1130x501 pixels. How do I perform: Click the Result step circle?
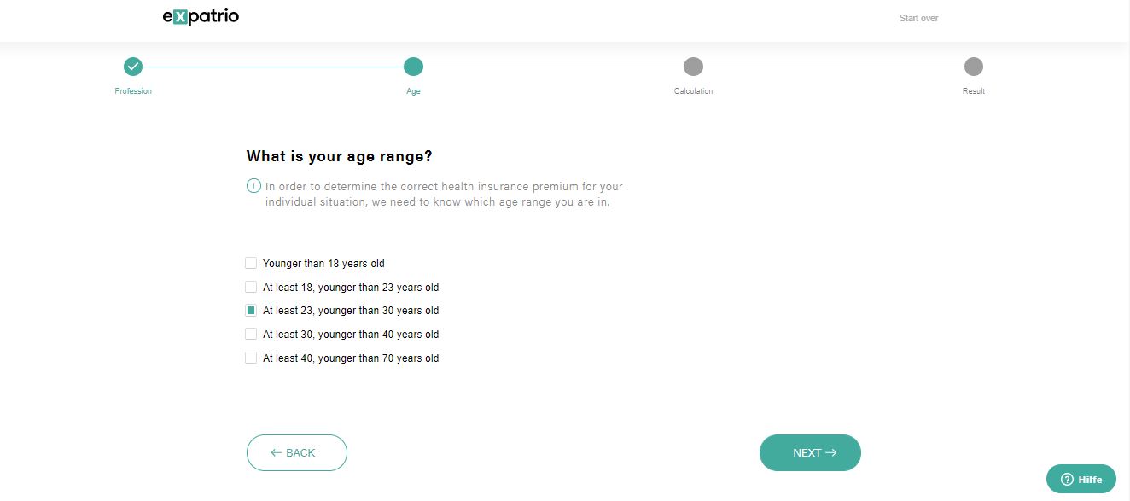point(973,67)
